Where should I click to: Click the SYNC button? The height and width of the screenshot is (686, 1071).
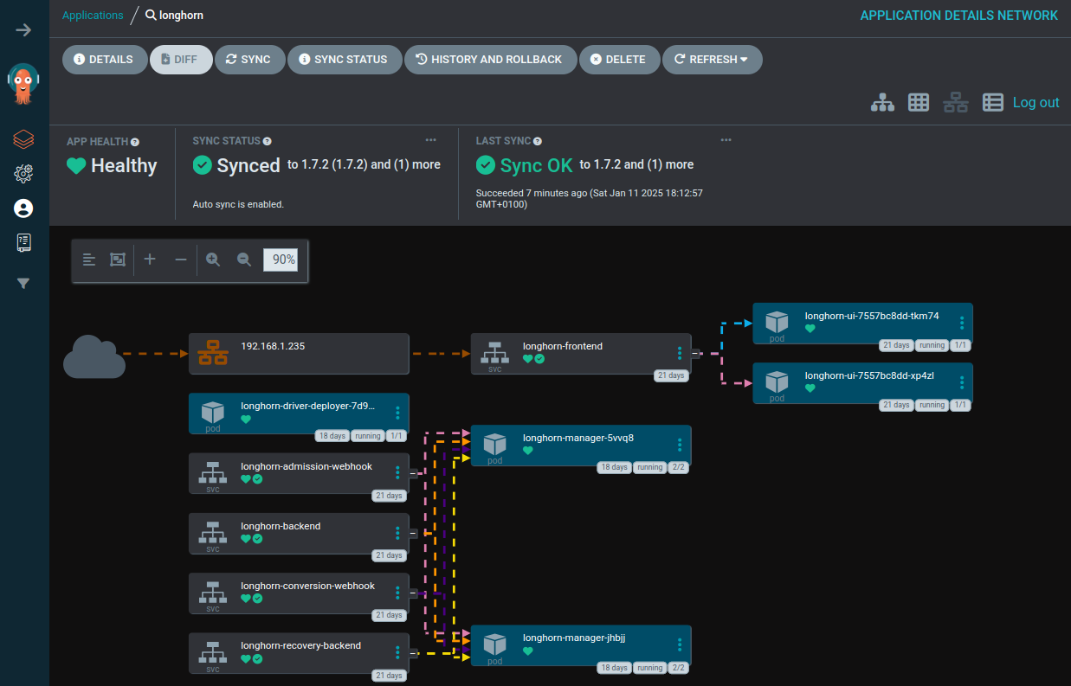(x=249, y=60)
